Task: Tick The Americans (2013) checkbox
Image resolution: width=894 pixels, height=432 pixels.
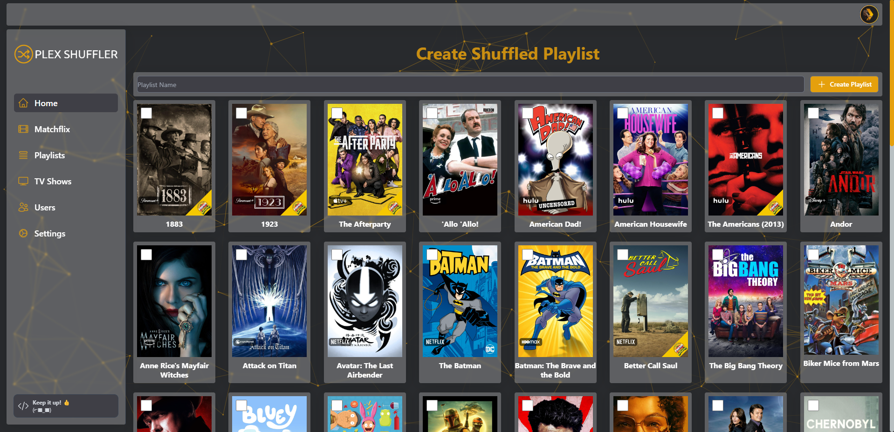Action: 718,113
